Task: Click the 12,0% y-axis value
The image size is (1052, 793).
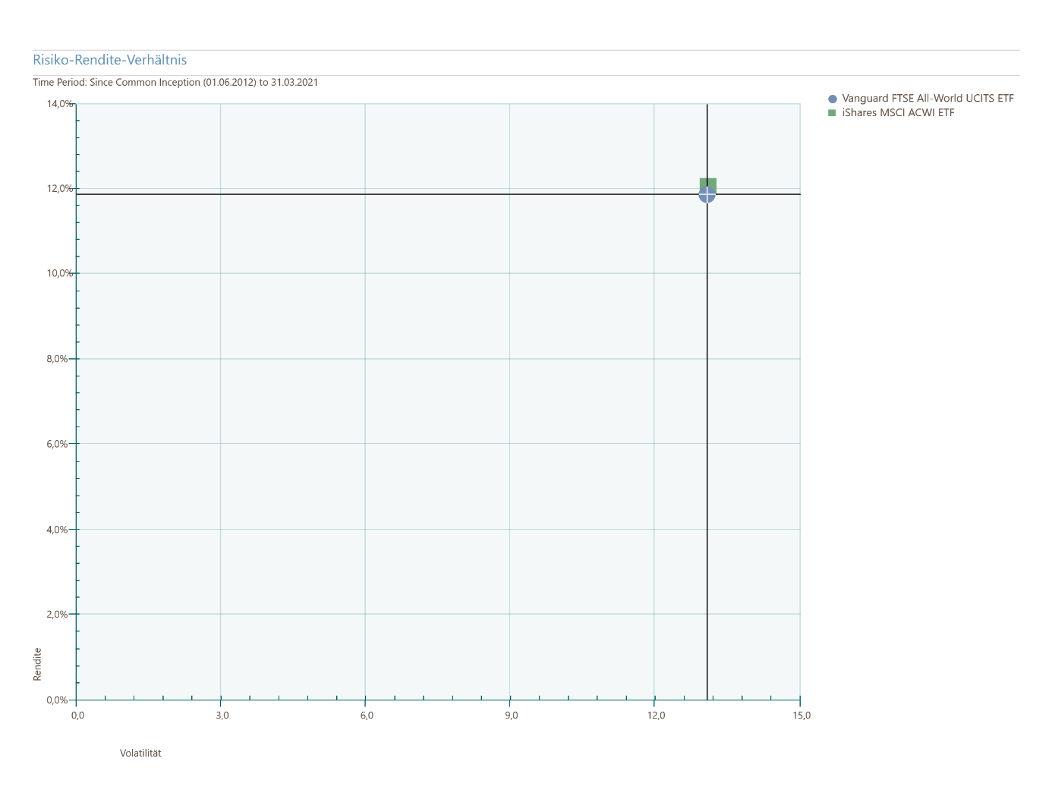Action: 58,189
